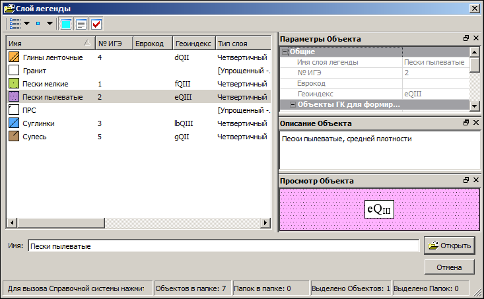Click the Суглинки blue swatch icon

click(x=14, y=123)
